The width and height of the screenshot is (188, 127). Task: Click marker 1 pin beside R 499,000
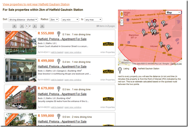coord(59,61)
